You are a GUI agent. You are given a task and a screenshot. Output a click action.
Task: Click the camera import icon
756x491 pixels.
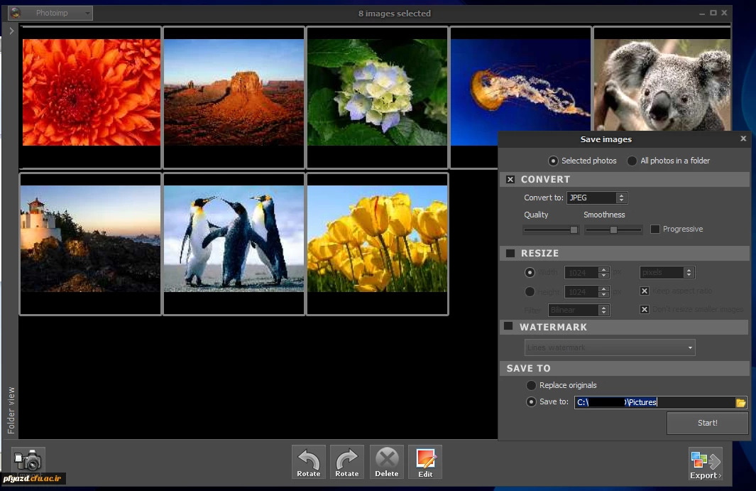click(x=28, y=461)
